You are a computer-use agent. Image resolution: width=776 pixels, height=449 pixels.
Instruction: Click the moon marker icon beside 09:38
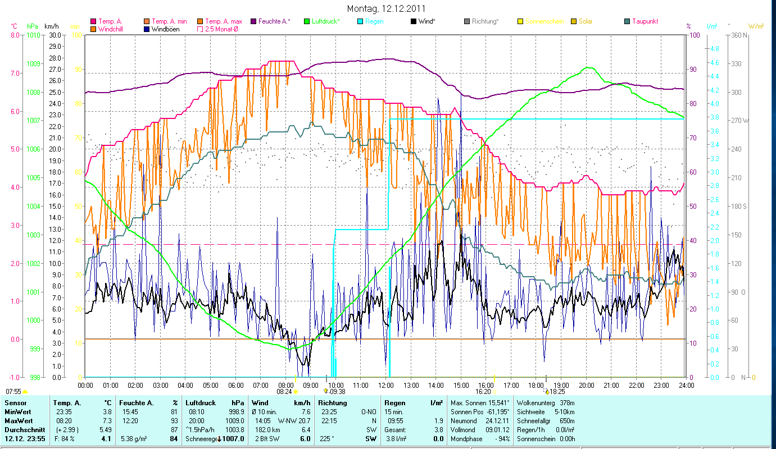pyautogui.click(x=326, y=391)
